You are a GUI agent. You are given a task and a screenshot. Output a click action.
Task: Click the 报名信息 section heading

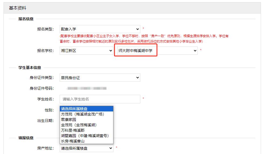click(26, 19)
